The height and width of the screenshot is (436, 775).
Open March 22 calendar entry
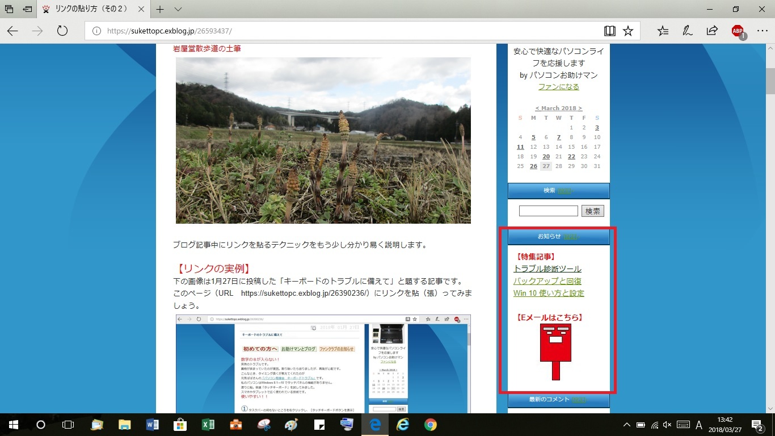pos(571,157)
